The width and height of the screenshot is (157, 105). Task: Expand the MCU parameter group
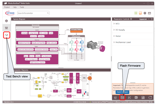(x=117, y=24)
